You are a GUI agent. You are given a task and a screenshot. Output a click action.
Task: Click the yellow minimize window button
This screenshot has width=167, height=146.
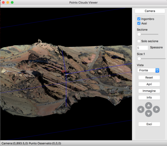[8, 3]
